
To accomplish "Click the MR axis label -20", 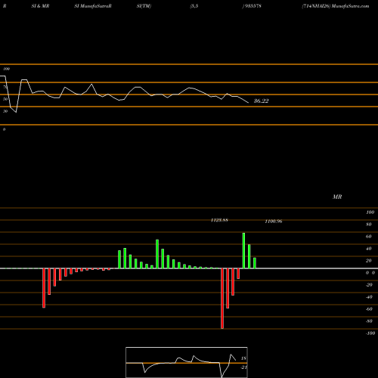I will point(369,285).
